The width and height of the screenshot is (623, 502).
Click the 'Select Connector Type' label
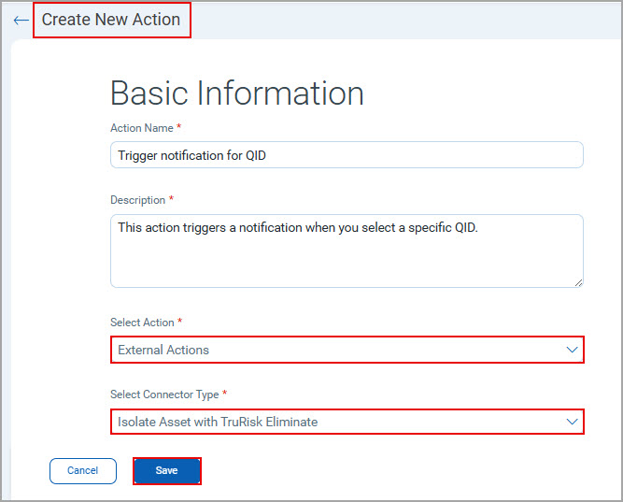point(164,394)
